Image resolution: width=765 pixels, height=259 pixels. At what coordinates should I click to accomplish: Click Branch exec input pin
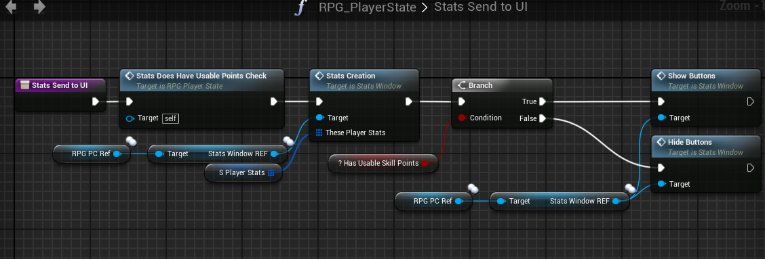click(461, 101)
